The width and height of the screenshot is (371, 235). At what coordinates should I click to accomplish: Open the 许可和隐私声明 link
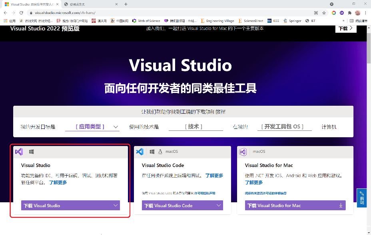(205, 193)
